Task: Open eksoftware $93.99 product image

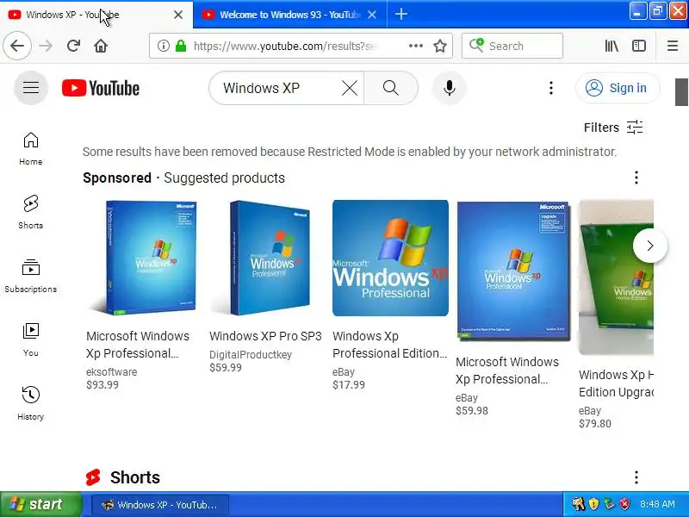Action: click(144, 258)
